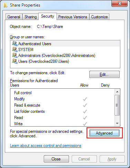Open Learn about access control link
Screen dimensions: 130x168
tap(46, 146)
